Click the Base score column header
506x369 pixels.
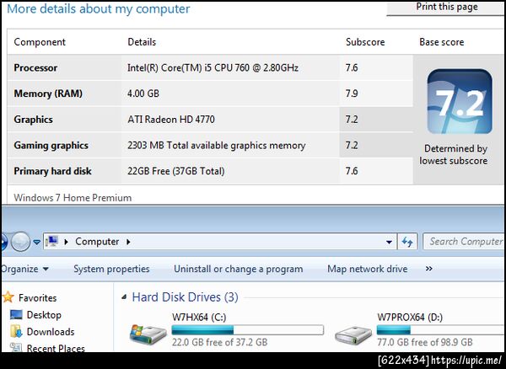[441, 42]
